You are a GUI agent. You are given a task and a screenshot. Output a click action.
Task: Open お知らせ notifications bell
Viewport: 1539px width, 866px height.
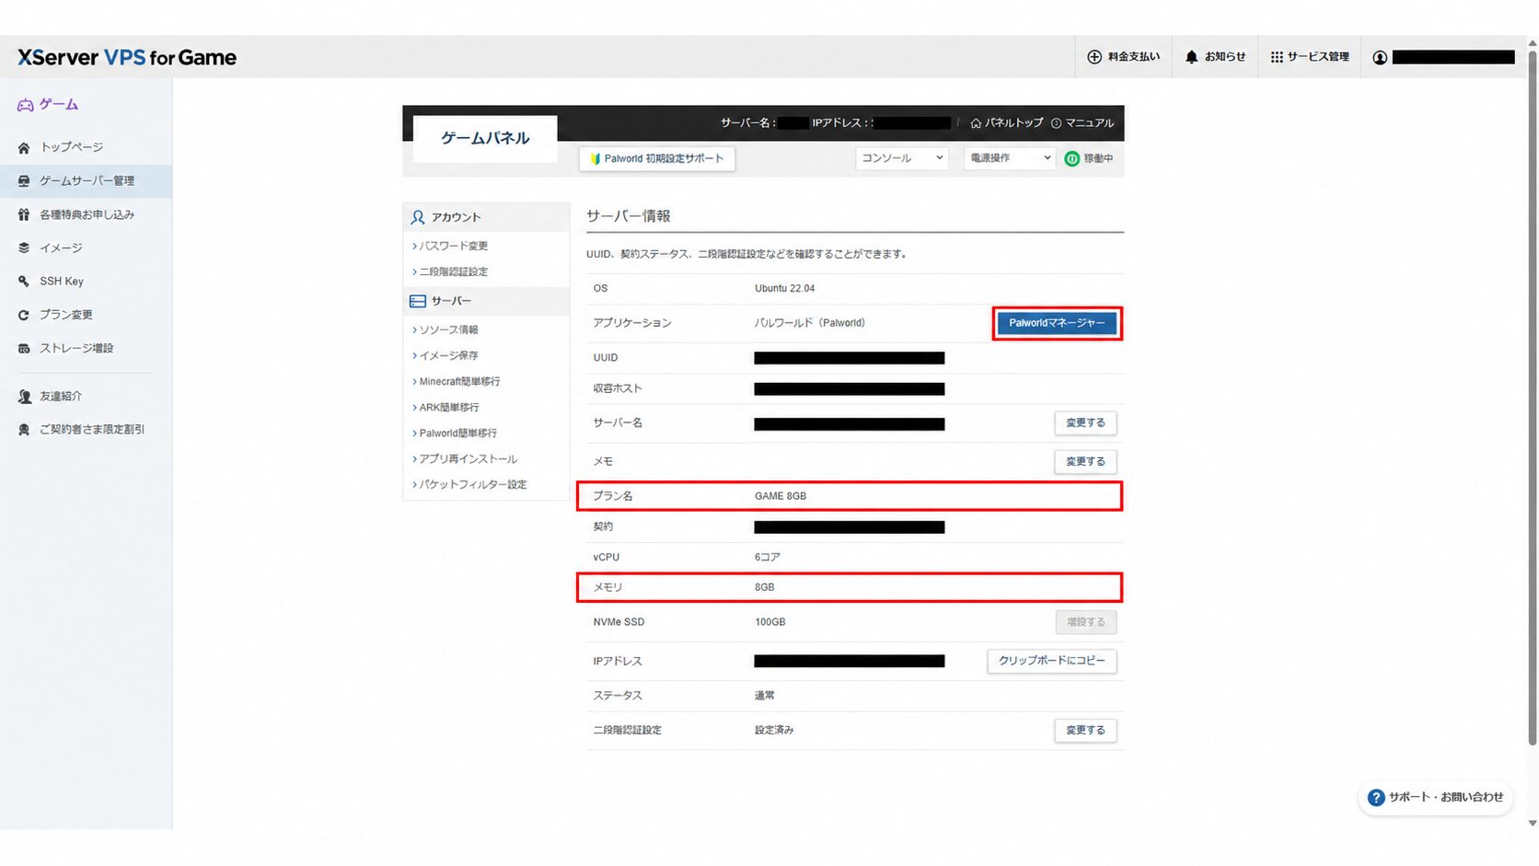coord(1215,57)
